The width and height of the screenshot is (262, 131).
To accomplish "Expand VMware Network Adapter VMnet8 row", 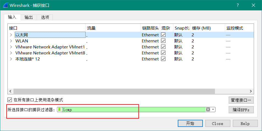I will (11, 53).
